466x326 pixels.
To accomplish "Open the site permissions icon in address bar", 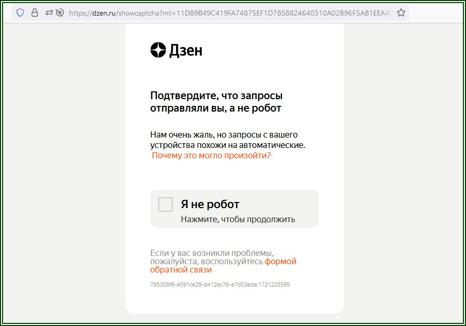I will 49,12.
